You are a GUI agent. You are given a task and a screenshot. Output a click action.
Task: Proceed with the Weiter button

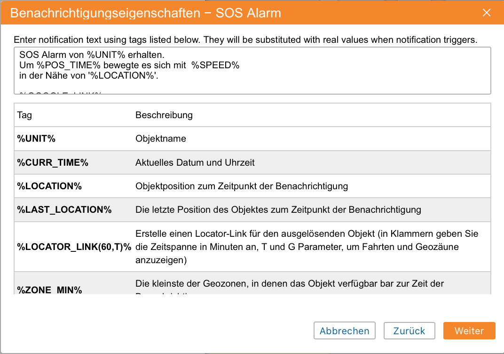(469, 330)
